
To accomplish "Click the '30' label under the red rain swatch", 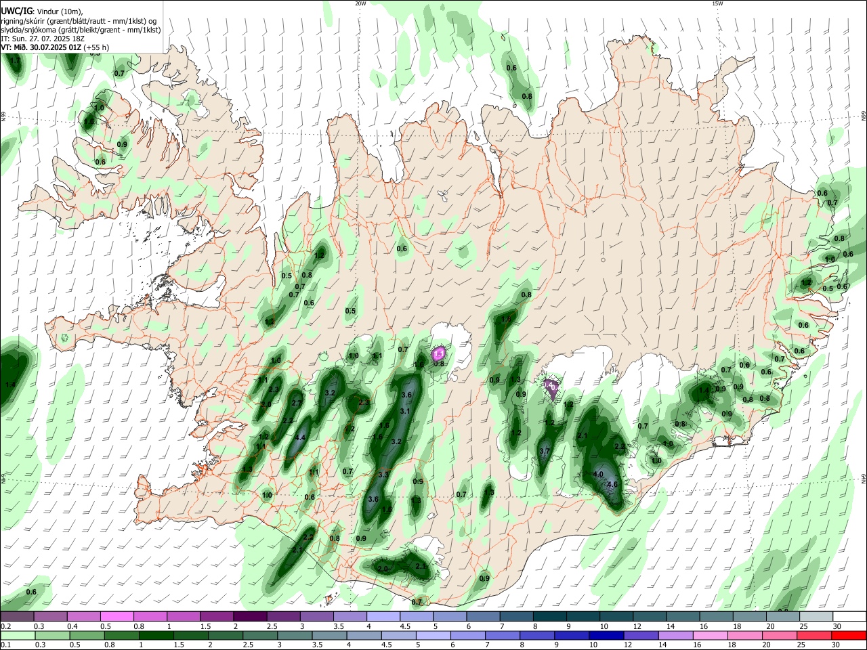I will (837, 645).
